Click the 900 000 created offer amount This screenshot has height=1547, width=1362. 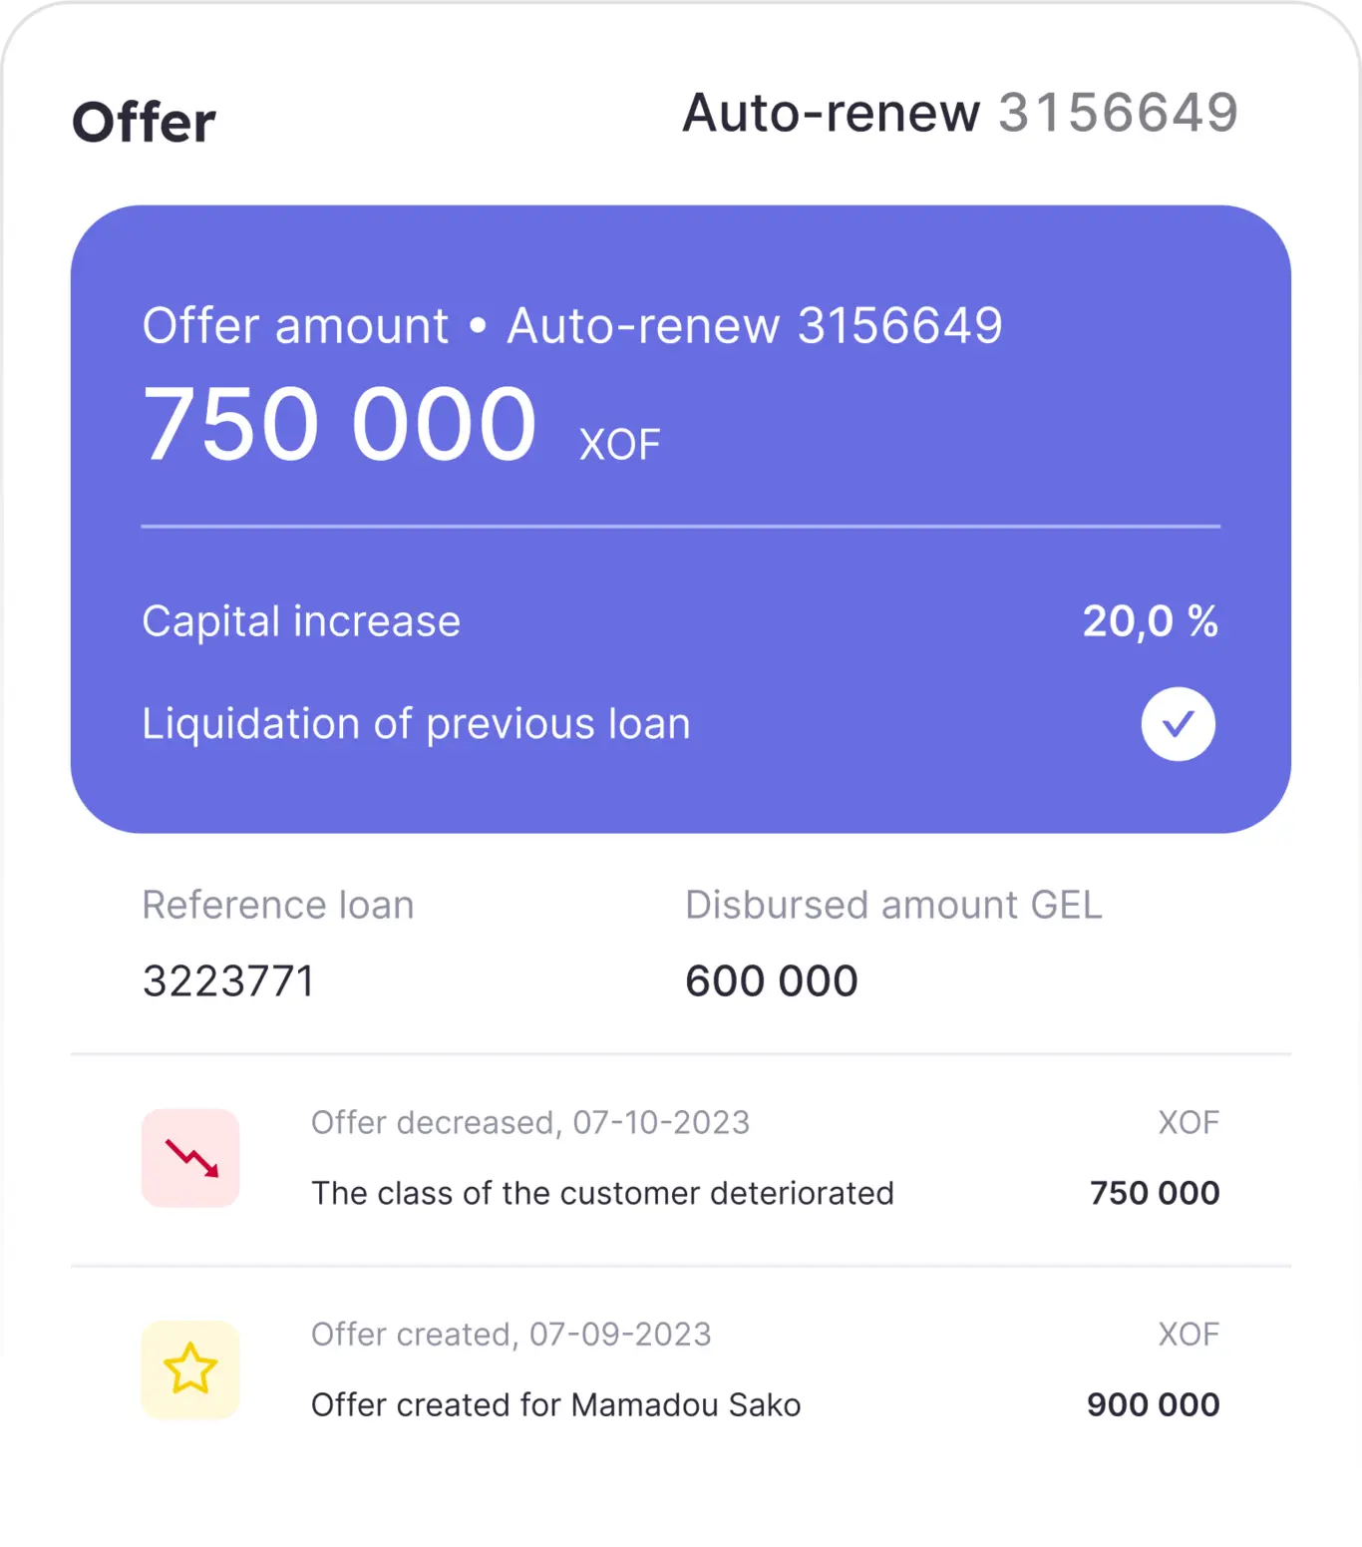pyautogui.click(x=1154, y=1405)
